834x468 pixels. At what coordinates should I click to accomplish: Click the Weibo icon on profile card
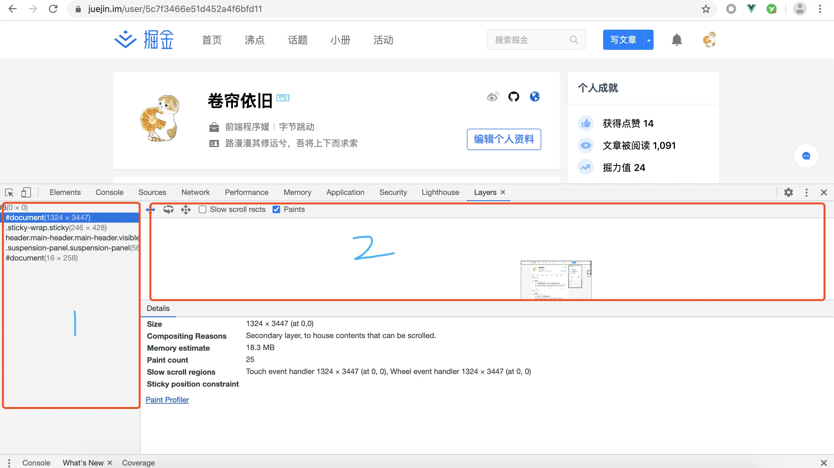[492, 97]
